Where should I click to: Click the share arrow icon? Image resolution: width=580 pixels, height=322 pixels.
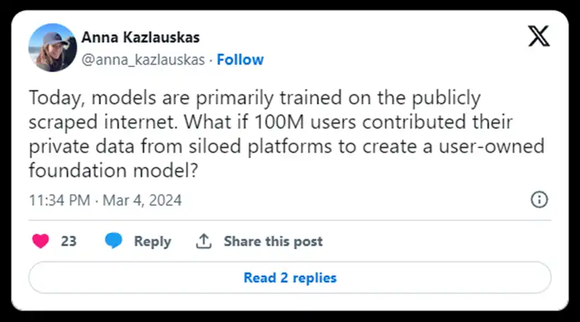[204, 241]
